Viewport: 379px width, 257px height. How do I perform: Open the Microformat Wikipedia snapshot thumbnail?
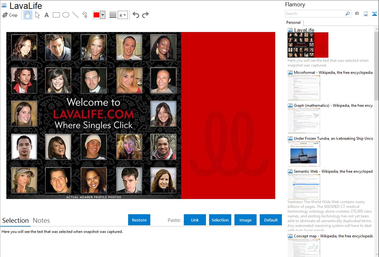pos(304,88)
